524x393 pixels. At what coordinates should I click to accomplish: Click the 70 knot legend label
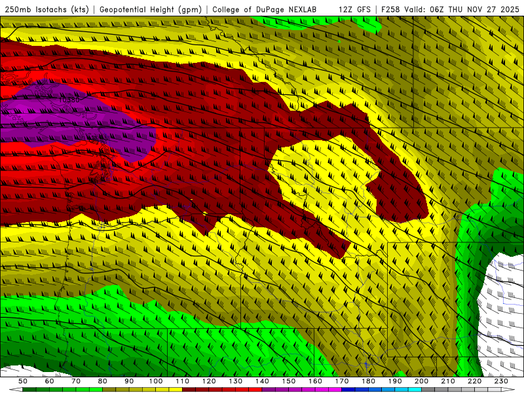pyautogui.click(x=76, y=381)
